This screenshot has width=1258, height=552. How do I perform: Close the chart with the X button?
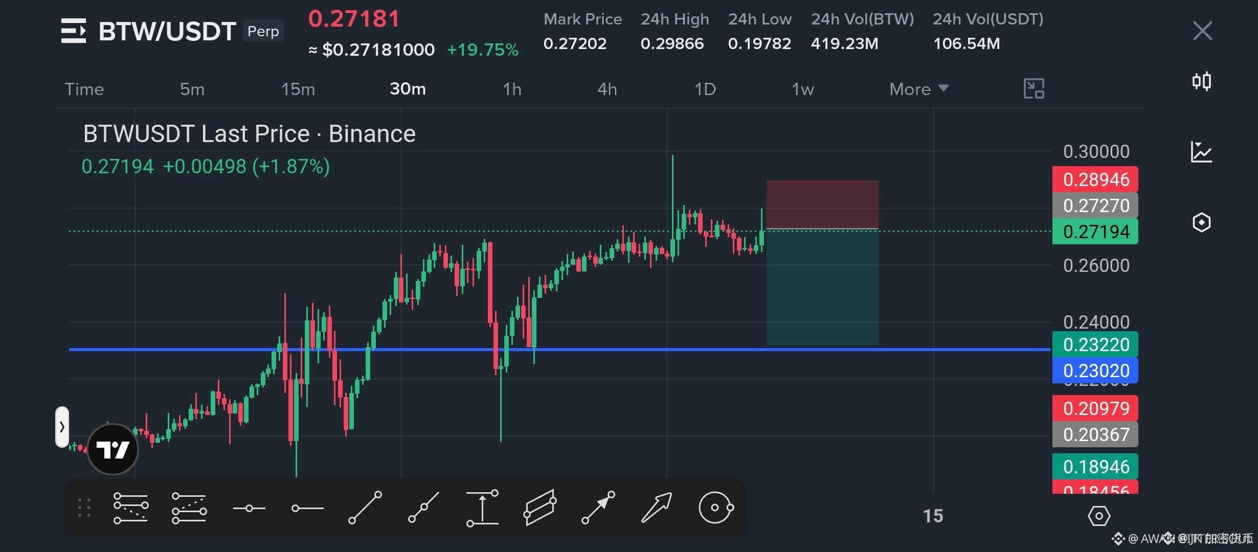1202,31
